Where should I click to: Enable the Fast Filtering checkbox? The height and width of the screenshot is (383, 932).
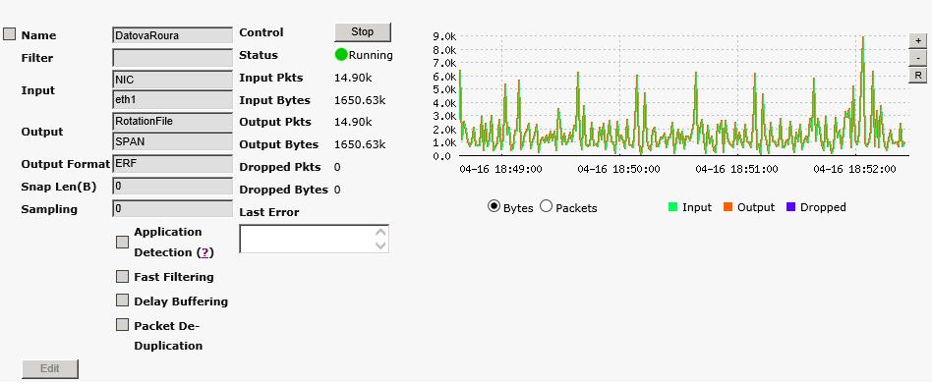point(123,276)
